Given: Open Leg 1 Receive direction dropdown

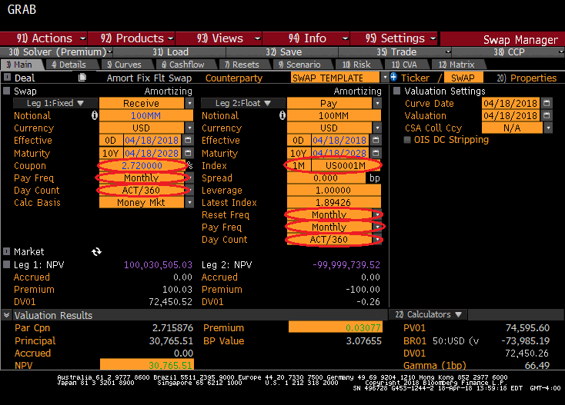Looking at the screenshot, I should pos(189,104).
